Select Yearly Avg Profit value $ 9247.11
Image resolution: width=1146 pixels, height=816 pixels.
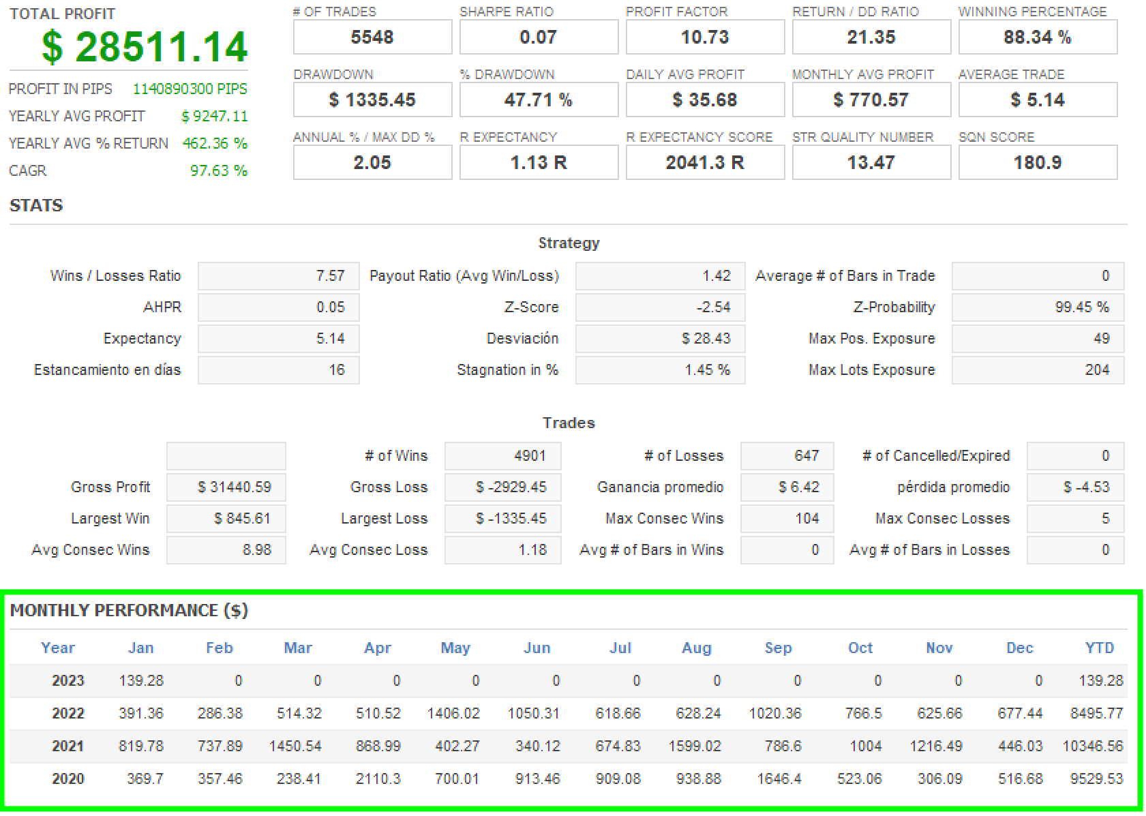(x=214, y=116)
